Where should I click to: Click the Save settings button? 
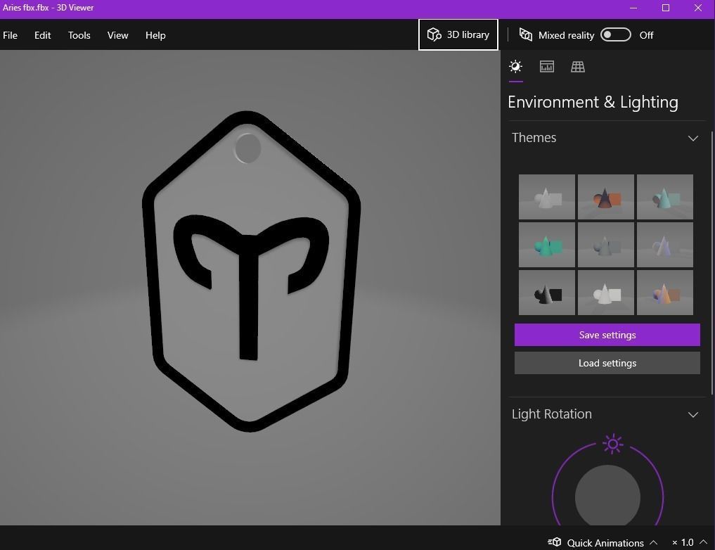tap(607, 335)
